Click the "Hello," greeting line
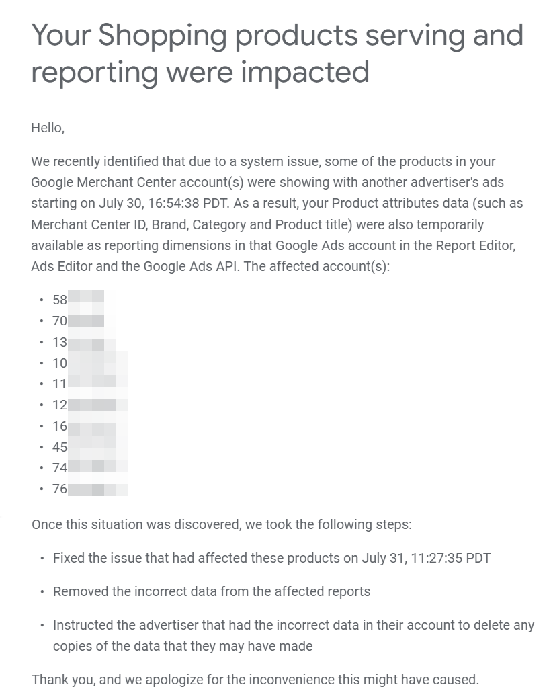Viewport: 551px width, 699px height. click(x=48, y=127)
